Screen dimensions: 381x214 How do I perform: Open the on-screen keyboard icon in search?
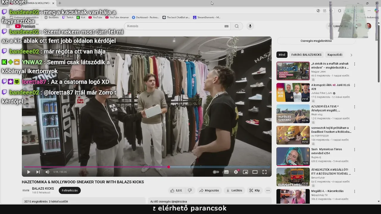[227, 26]
